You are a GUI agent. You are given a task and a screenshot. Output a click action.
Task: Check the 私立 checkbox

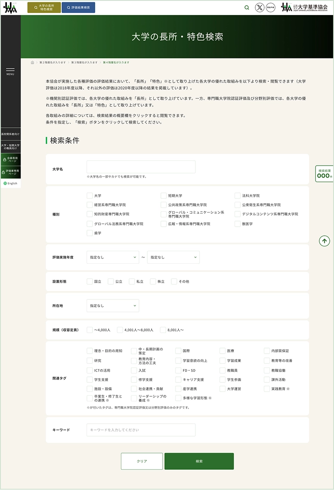pyautogui.click(x=132, y=281)
